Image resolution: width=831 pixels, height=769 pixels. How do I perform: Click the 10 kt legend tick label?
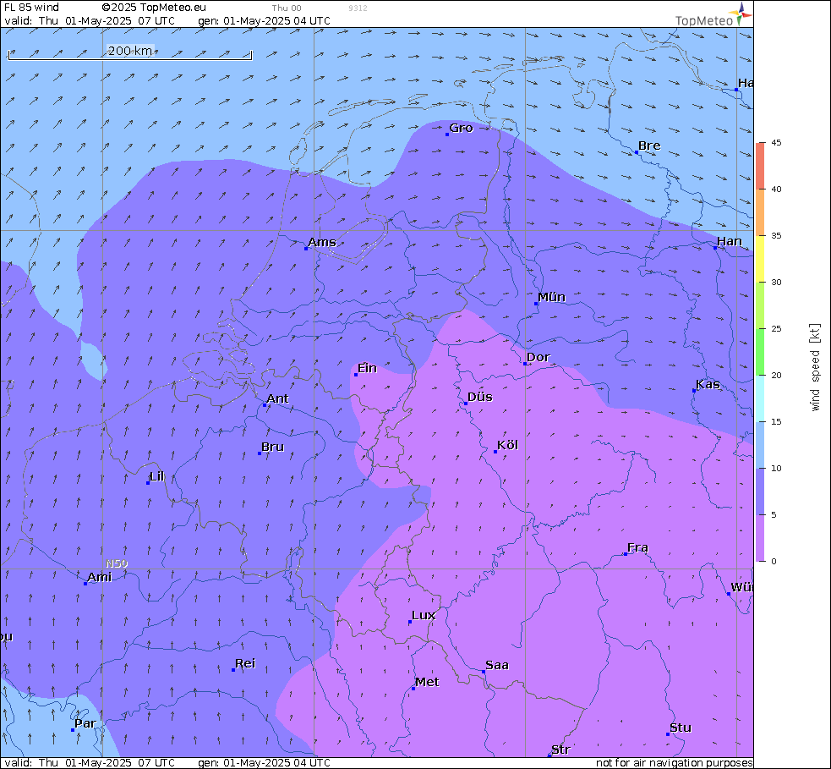tap(776, 469)
